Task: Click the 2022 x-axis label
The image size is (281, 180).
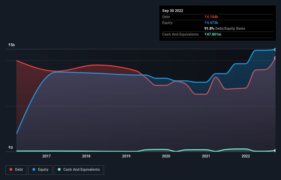Action: click(x=246, y=156)
